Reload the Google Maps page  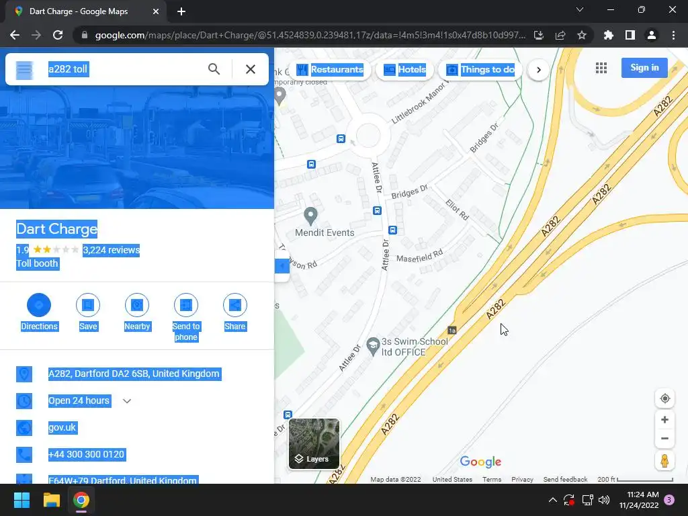click(x=58, y=35)
